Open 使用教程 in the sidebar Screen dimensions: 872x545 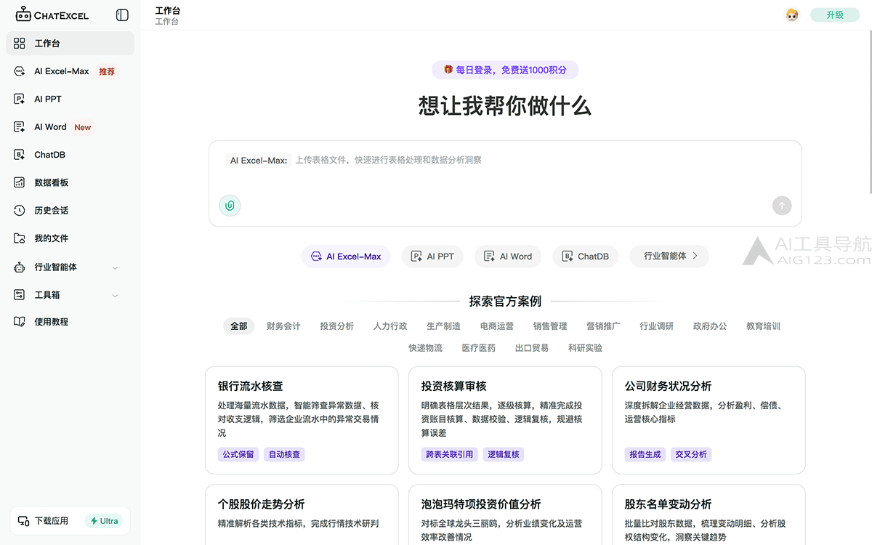point(70,322)
